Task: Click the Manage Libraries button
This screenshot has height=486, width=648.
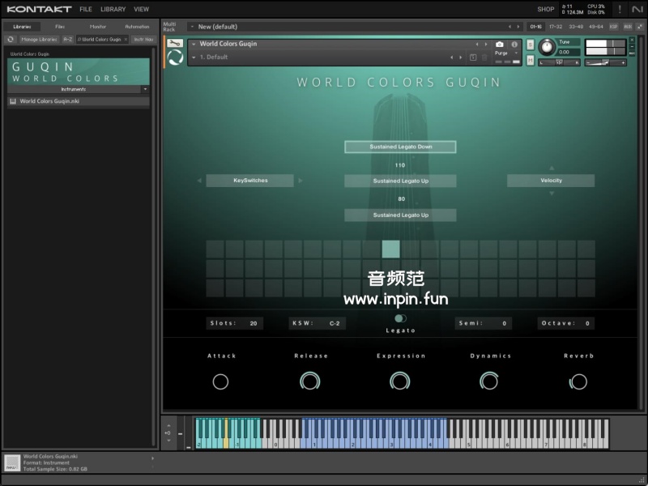Action: [x=39, y=39]
